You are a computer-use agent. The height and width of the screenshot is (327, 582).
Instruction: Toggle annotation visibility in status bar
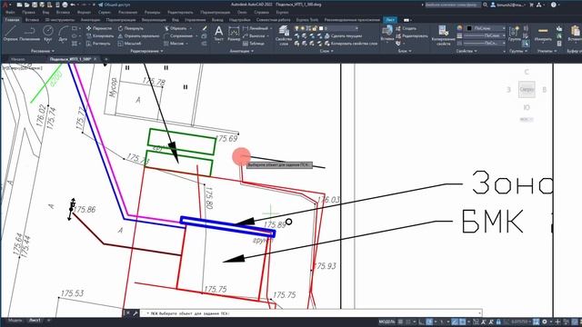click(483, 322)
